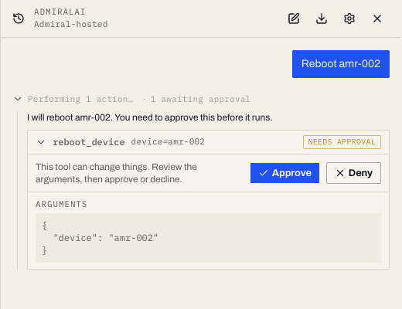
Task: Collapse the reboot_device tool call chevron
Action: pyautogui.click(x=41, y=142)
